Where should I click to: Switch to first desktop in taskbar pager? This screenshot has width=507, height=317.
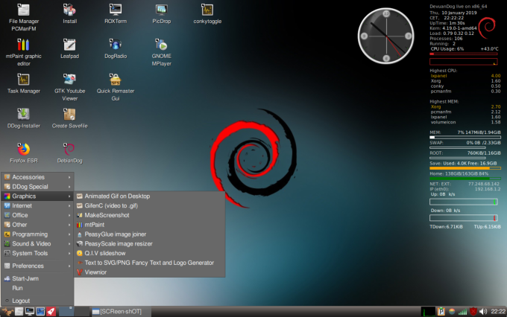[66, 312]
